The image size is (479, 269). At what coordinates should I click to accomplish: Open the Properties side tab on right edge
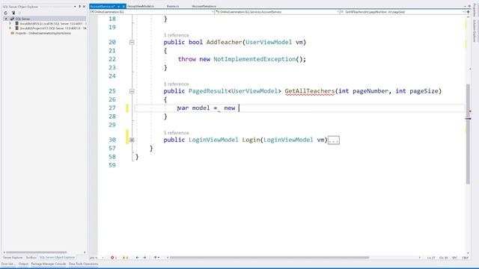point(475,9)
